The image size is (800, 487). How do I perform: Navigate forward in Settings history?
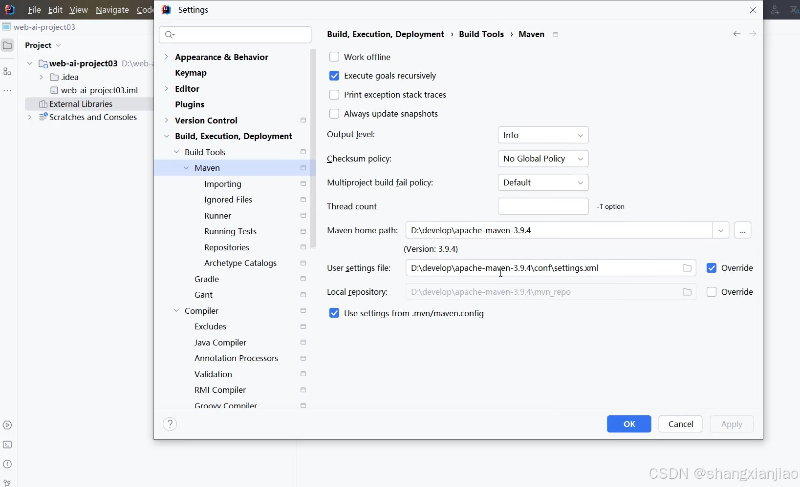[753, 34]
